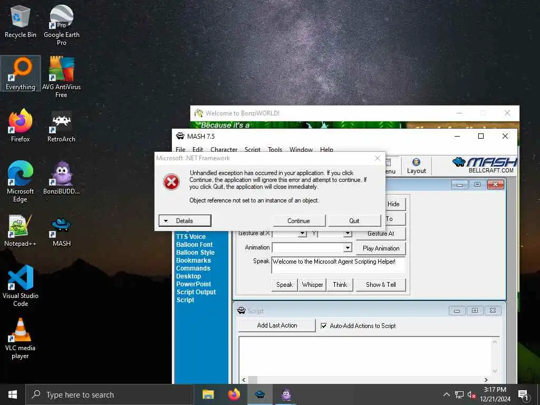Viewport: 540px width, 405px height.
Task: Expand the Details section of error dialog
Action: [x=185, y=221]
